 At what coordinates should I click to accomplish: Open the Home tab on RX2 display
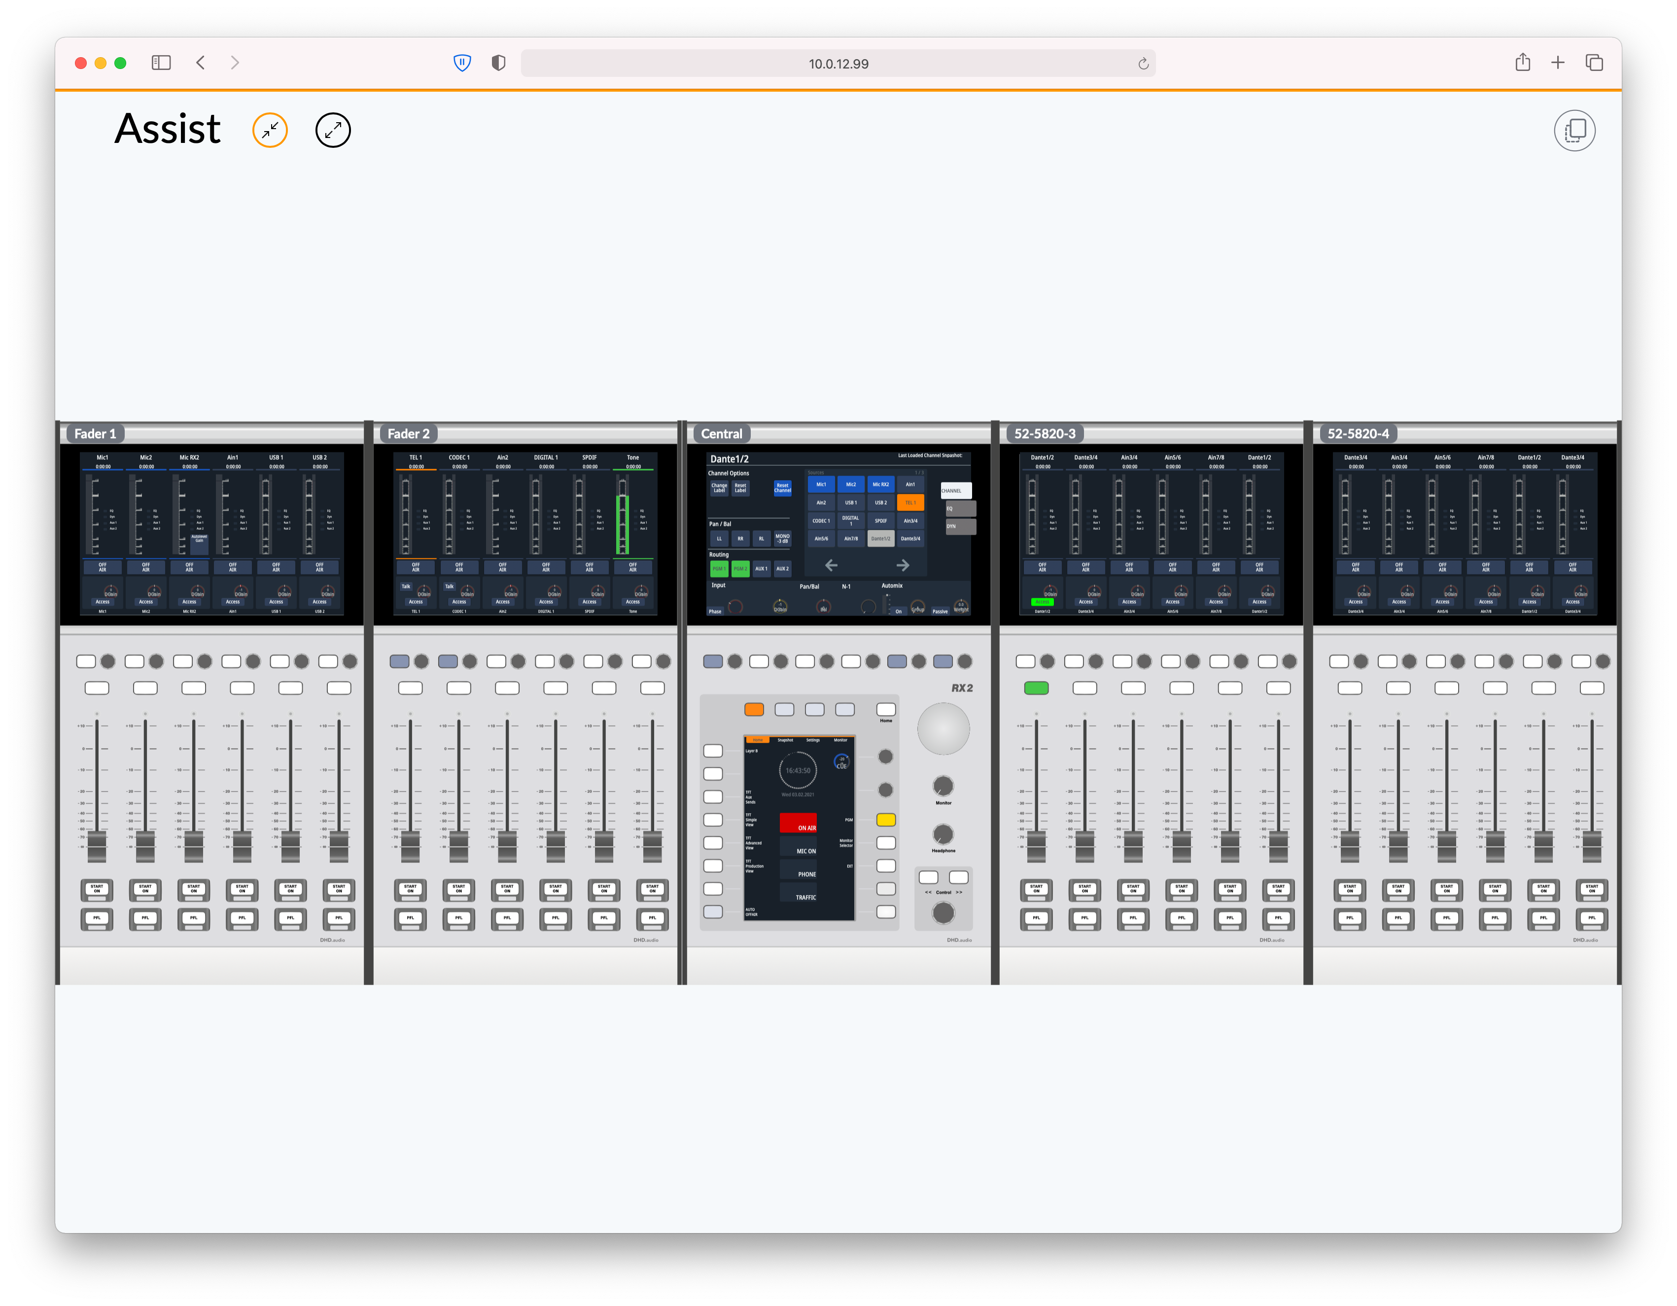click(757, 740)
